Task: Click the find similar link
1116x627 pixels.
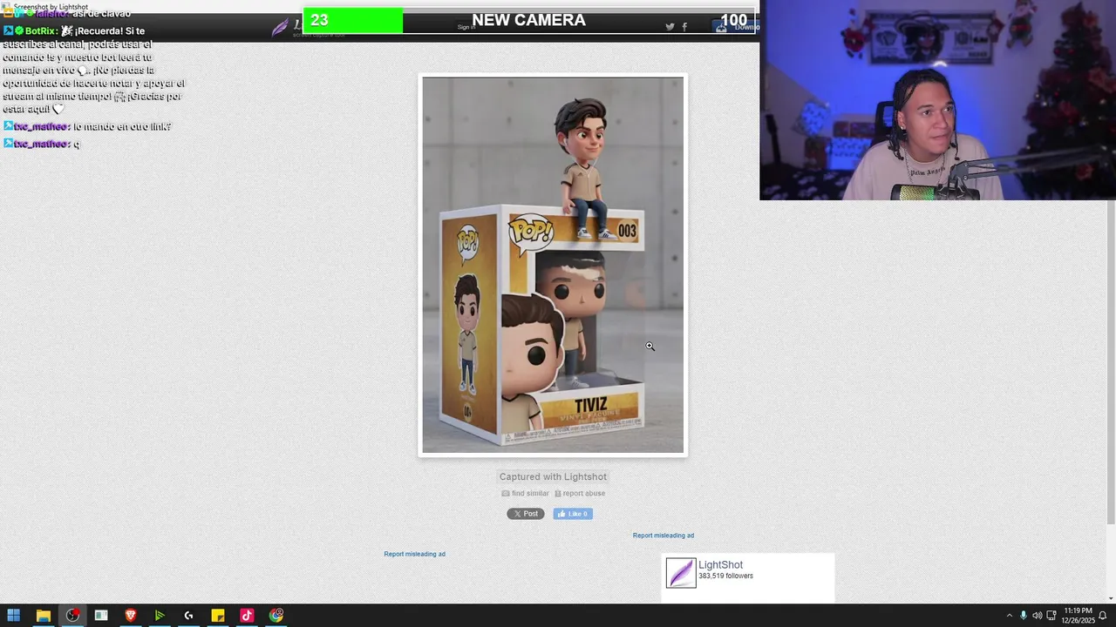Action: point(525,493)
